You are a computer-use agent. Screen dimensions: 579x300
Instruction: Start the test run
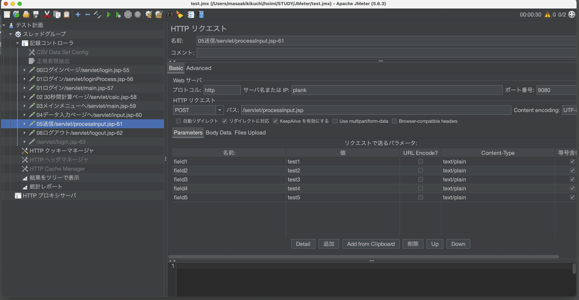tap(108, 15)
